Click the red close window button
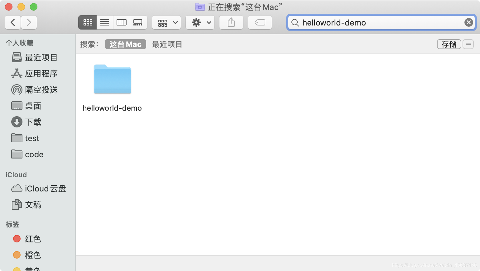480x271 pixels. (9, 7)
